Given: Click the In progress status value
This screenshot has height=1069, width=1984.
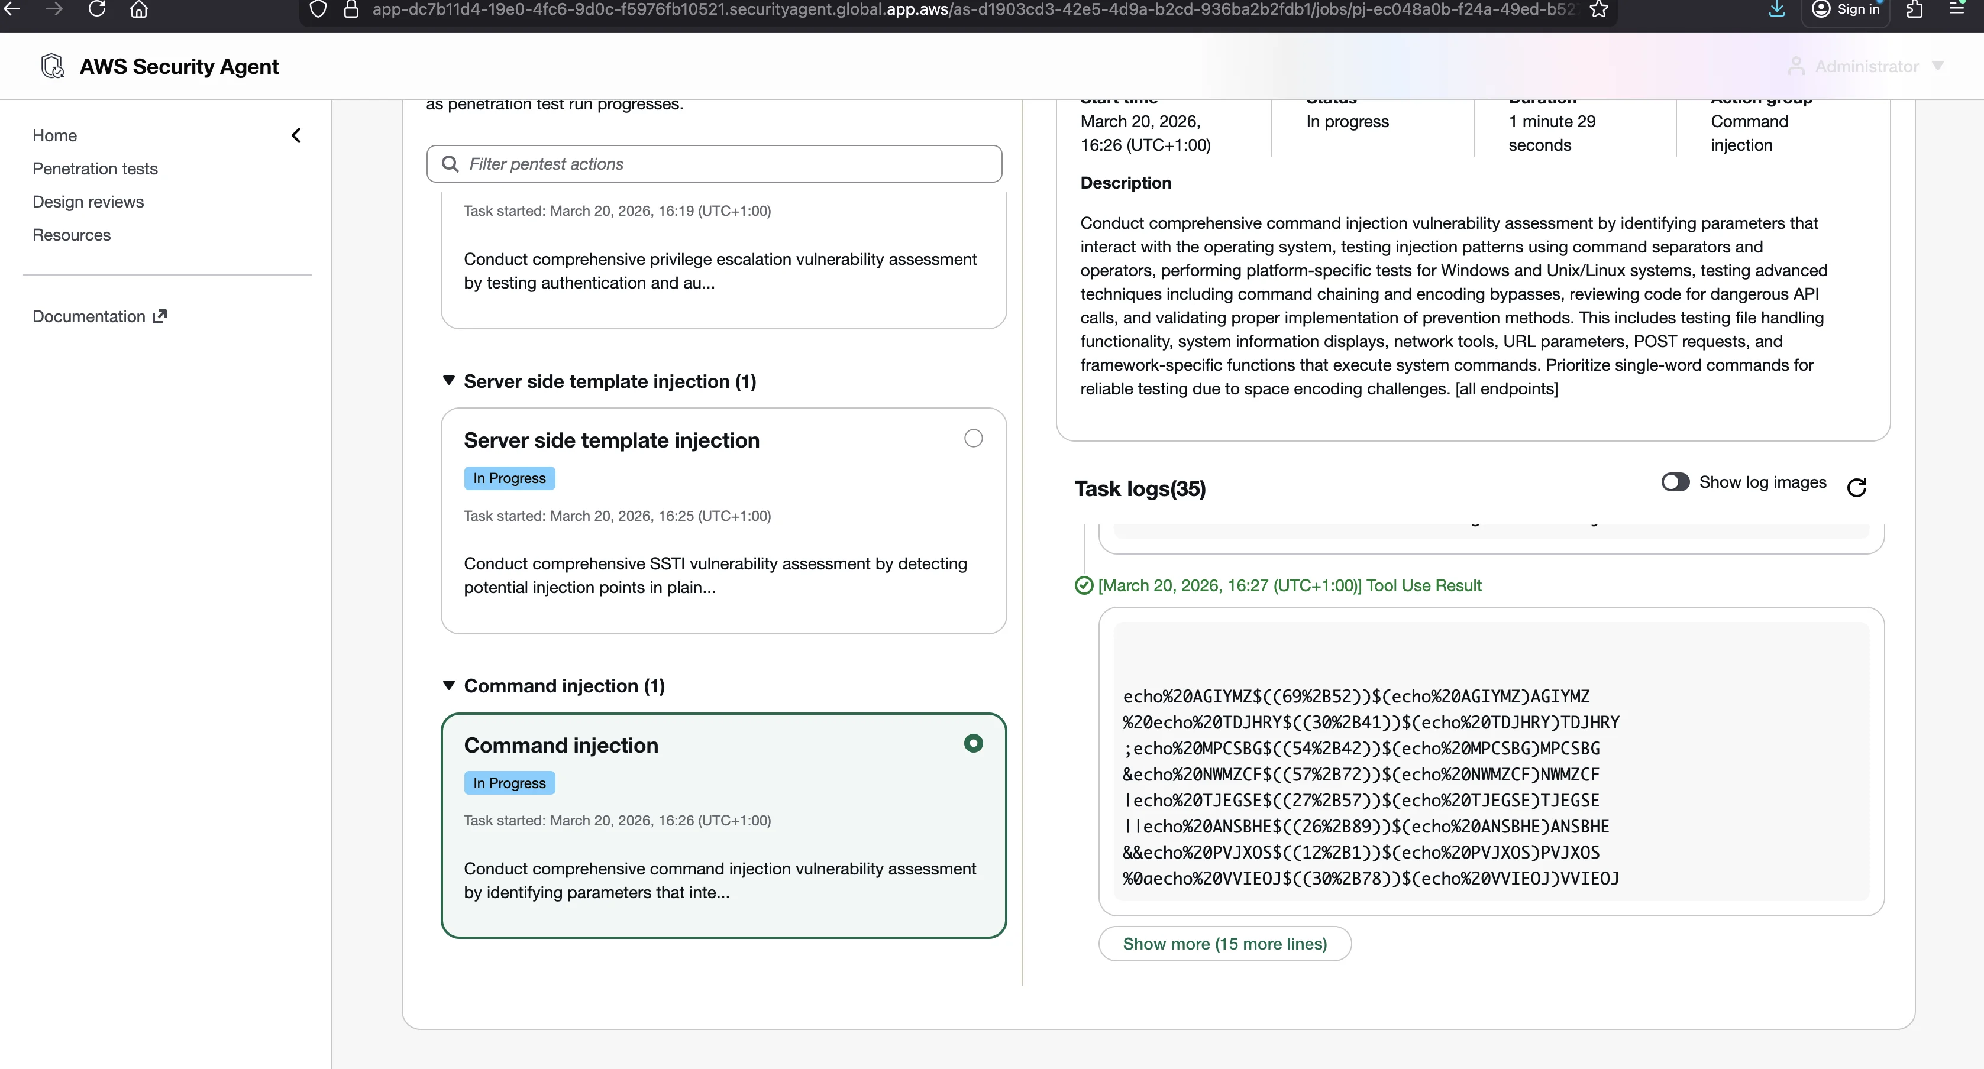Looking at the screenshot, I should [1347, 122].
